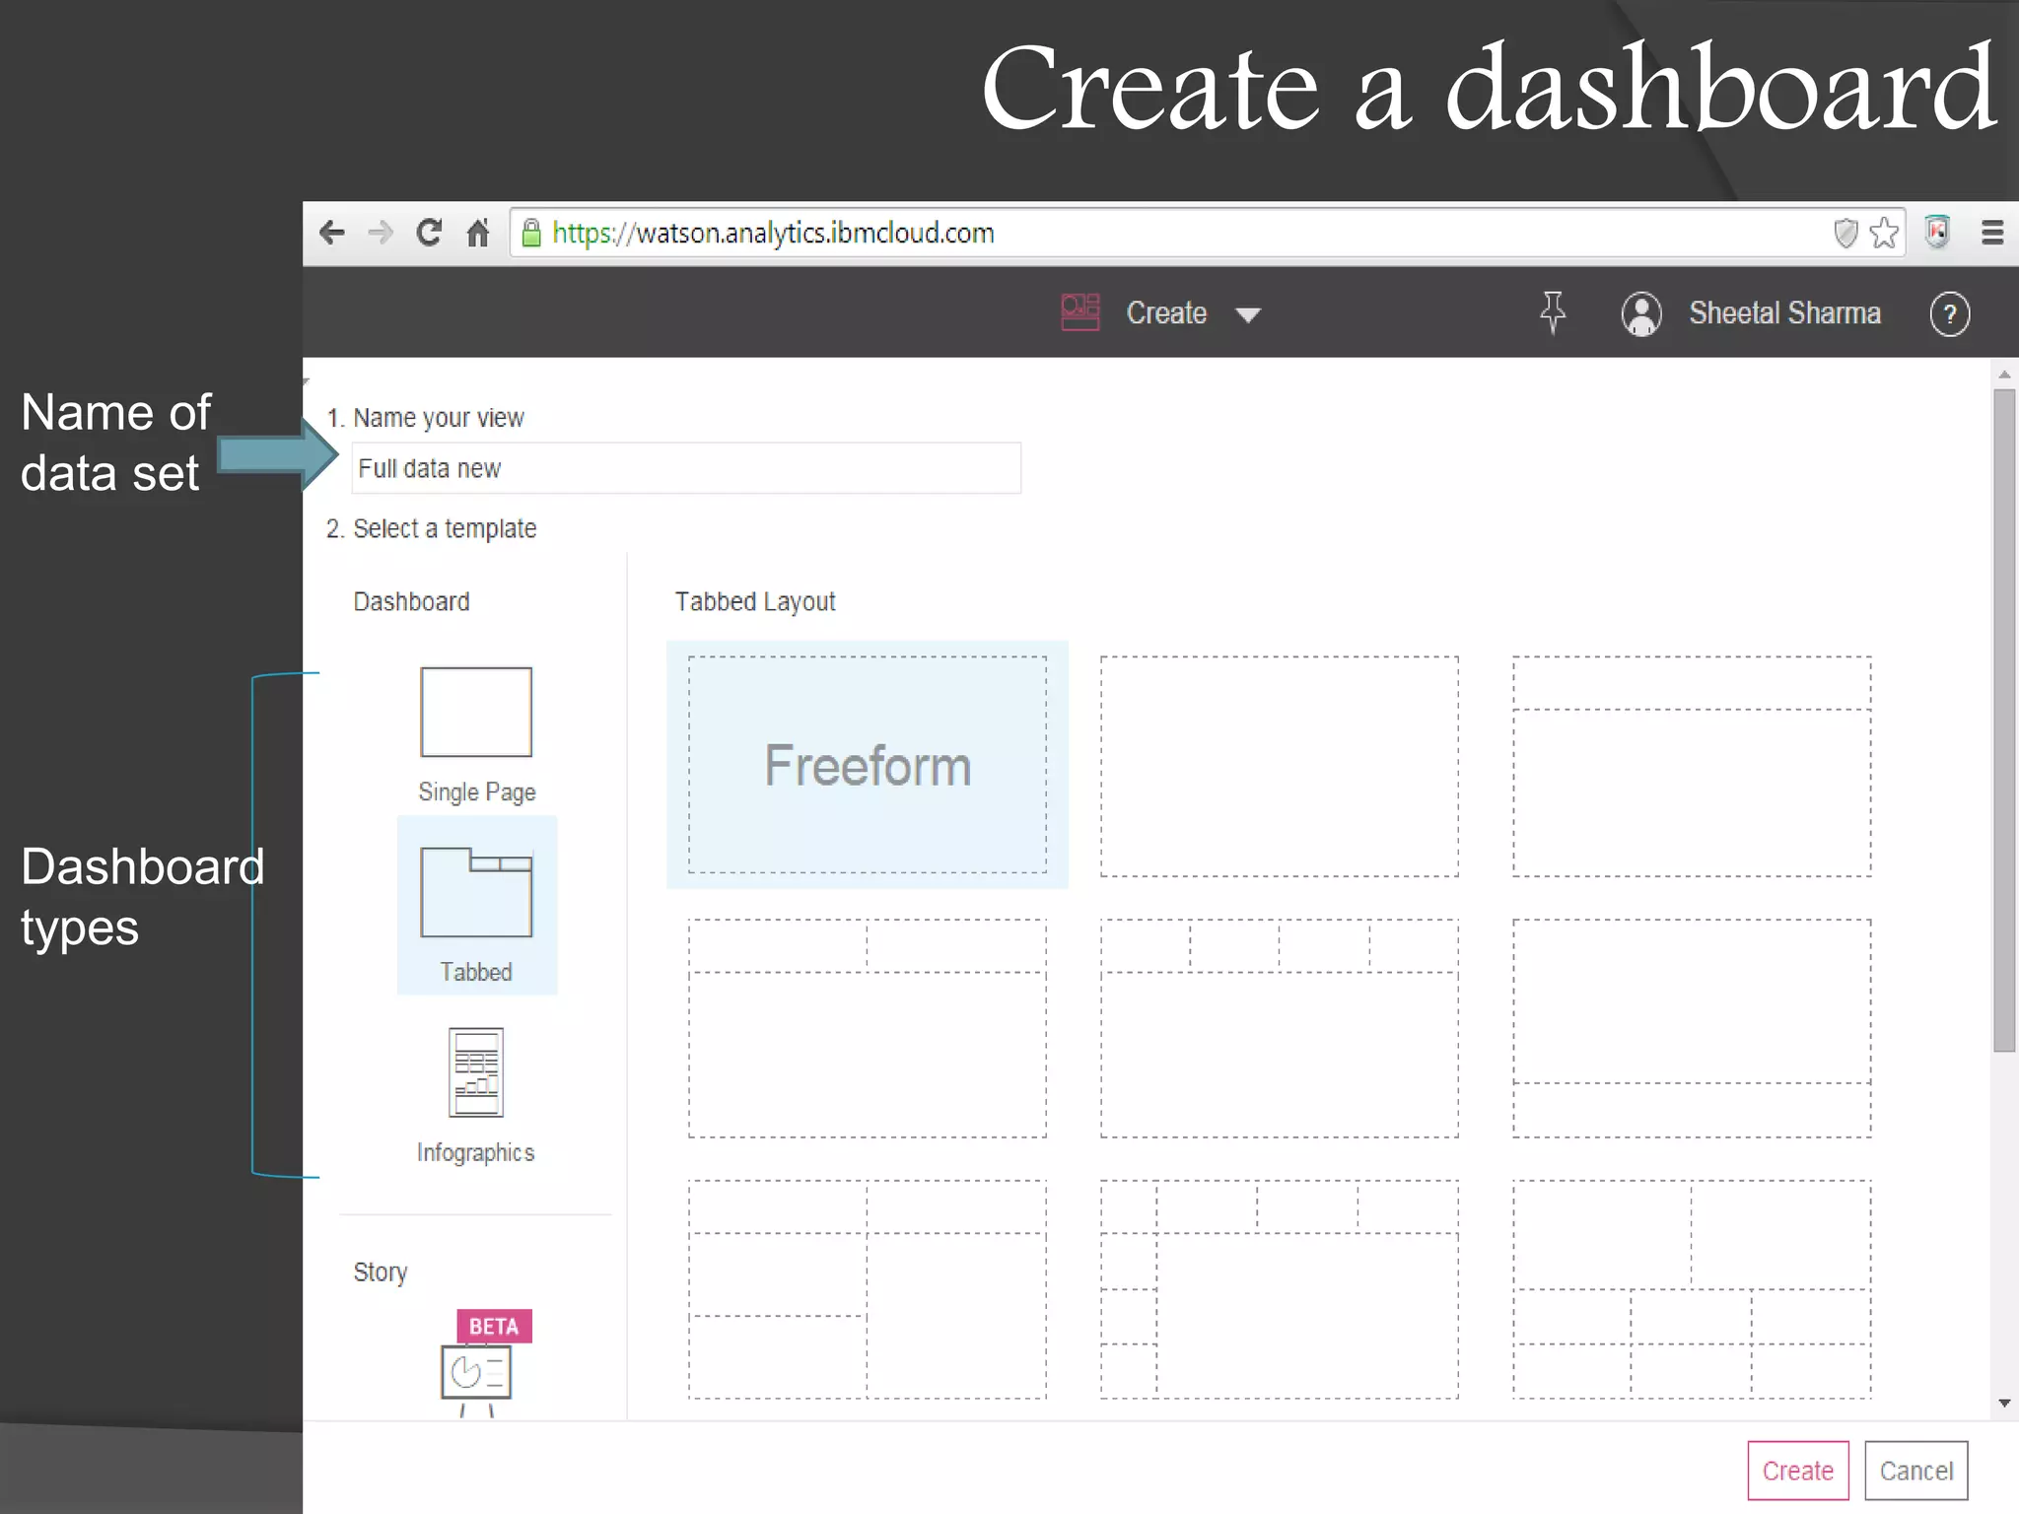Select the Infographics dashboard type
The width and height of the screenshot is (2019, 1514).
[476, 1096]
